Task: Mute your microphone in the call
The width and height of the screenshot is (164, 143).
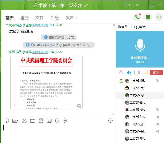Action: (x=121, y=72)
